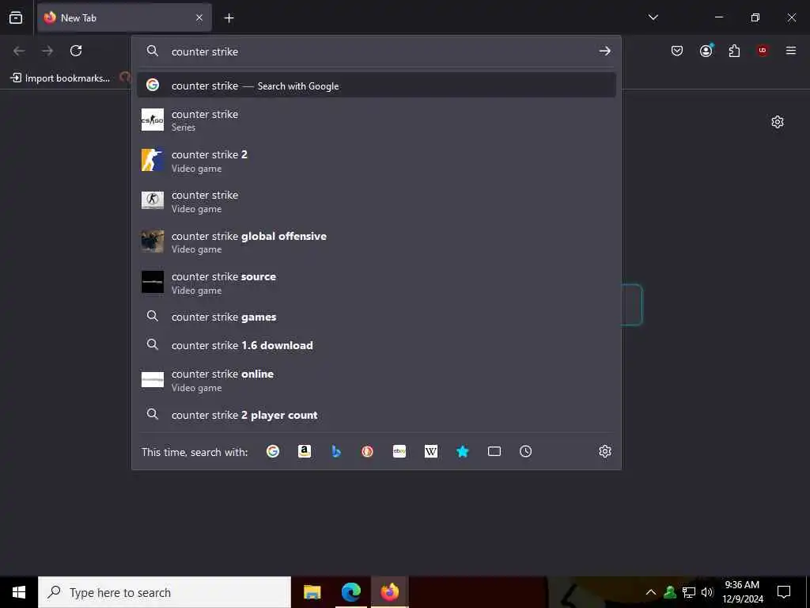Search this time with Bing icon
This screenshot has height=608, width=810.
click(x=335, y=451)
